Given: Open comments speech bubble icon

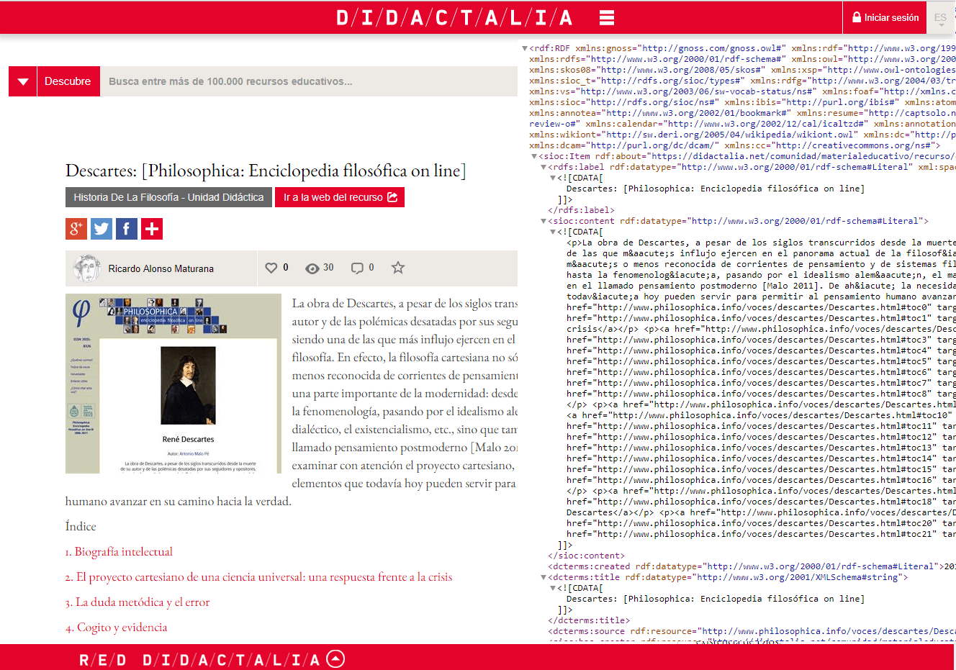Looking at the screenshot, I should (x=357, y=268).
